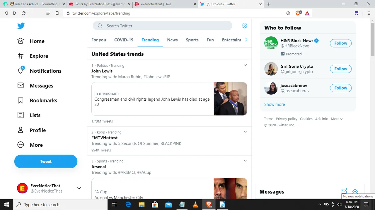Open Privacy policy footer link
This screenshot has width=375, height=210.
coord(287,119)
